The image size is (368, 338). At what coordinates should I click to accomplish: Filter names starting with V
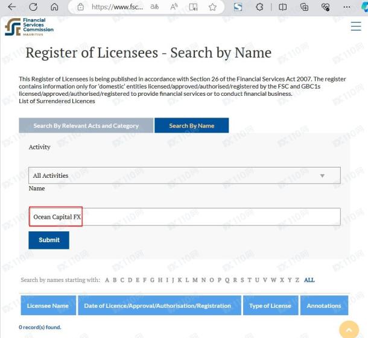[265, 280]
